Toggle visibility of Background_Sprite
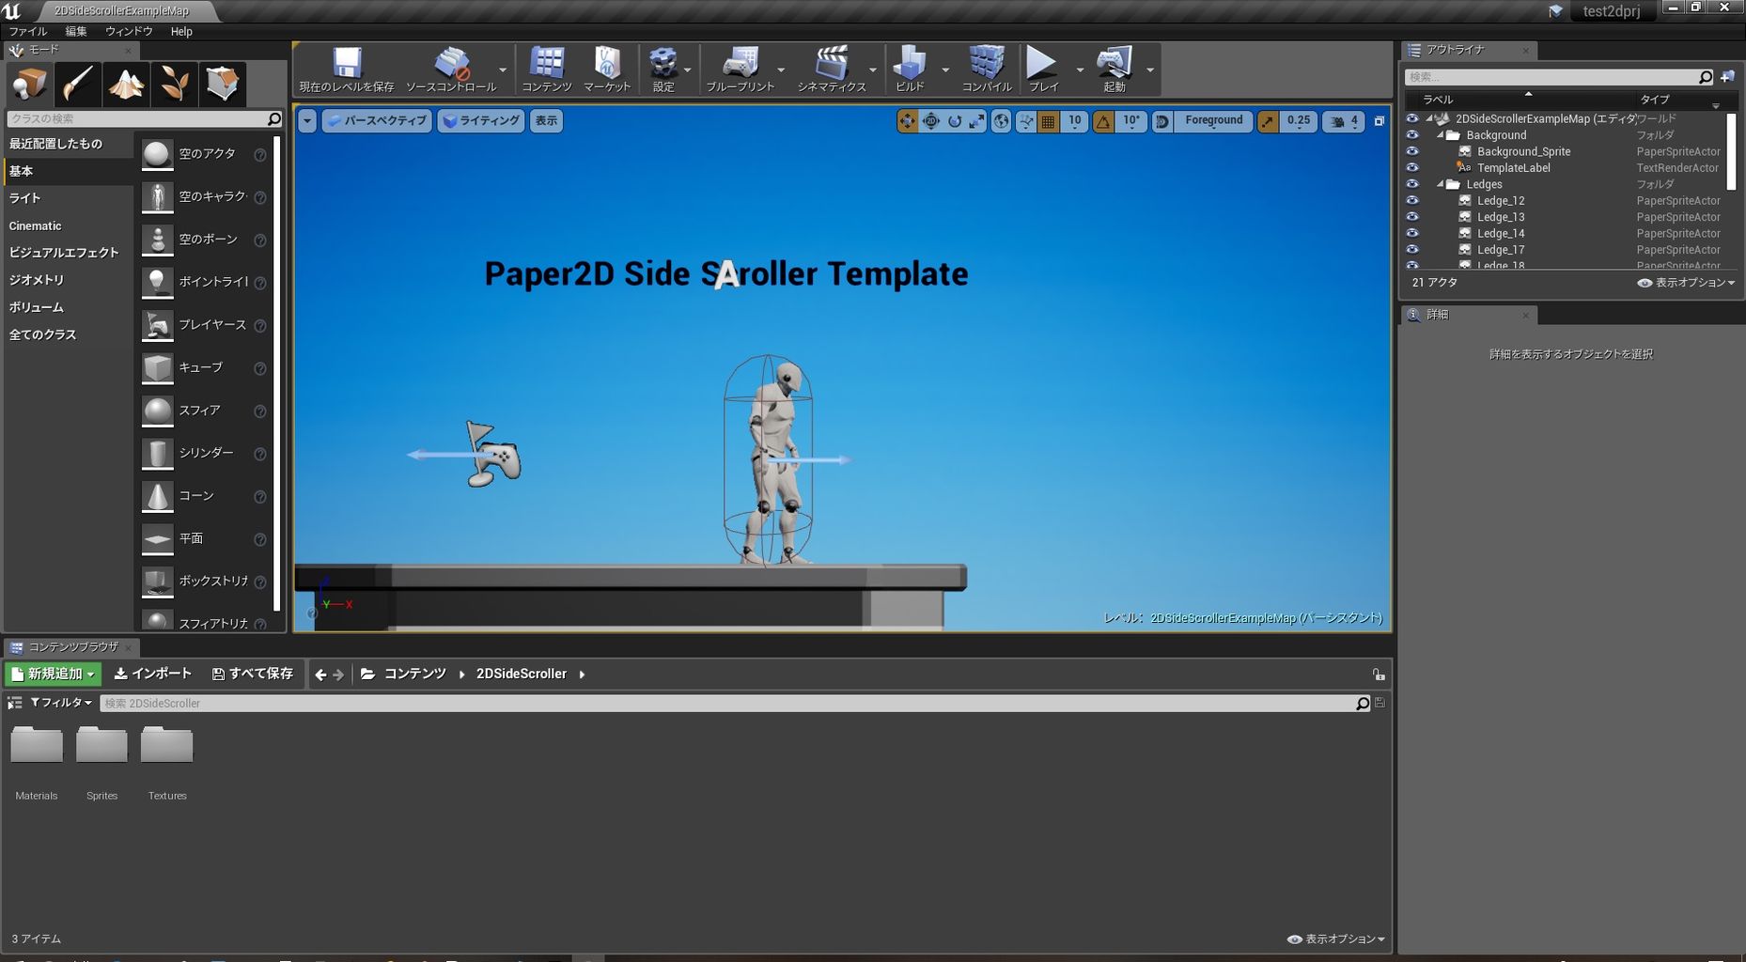 point(1411,151)
